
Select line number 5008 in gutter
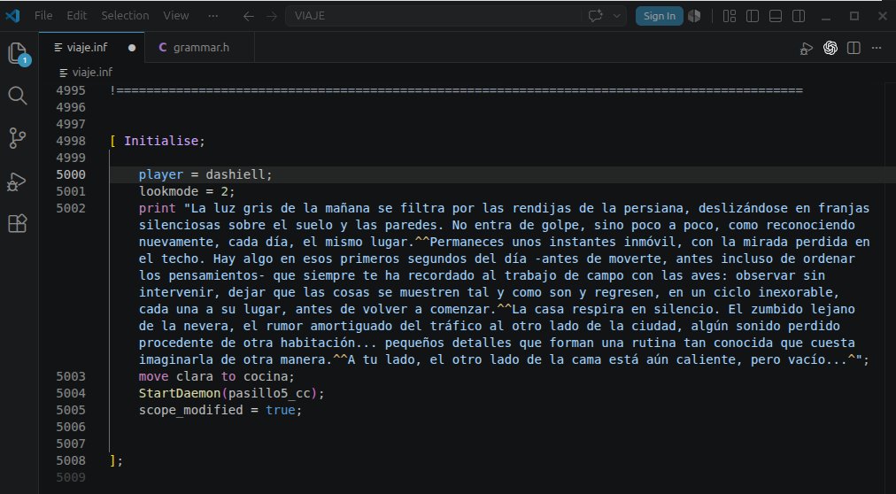pyautogui.click(x=71, y=460)
